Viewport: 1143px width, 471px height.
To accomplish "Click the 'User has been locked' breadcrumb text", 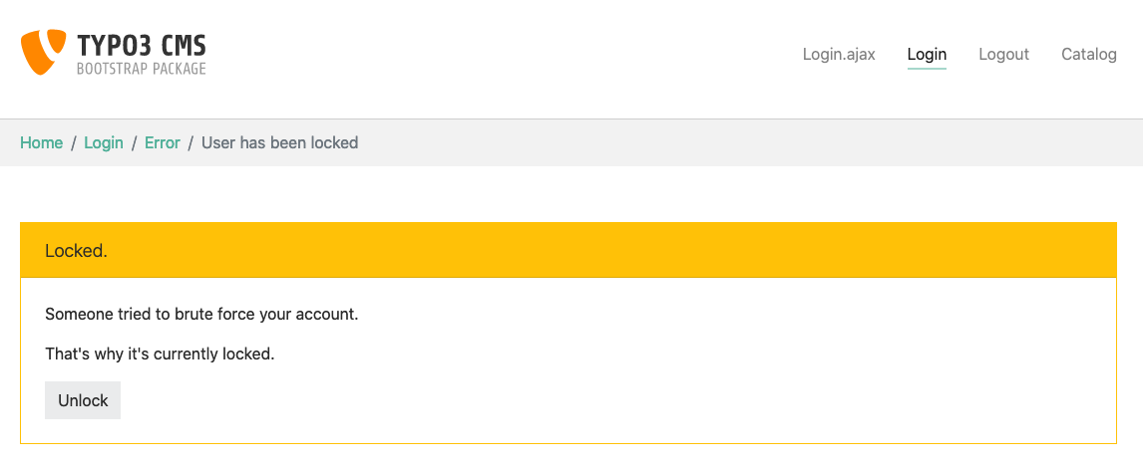I will [x=279, y=143].
